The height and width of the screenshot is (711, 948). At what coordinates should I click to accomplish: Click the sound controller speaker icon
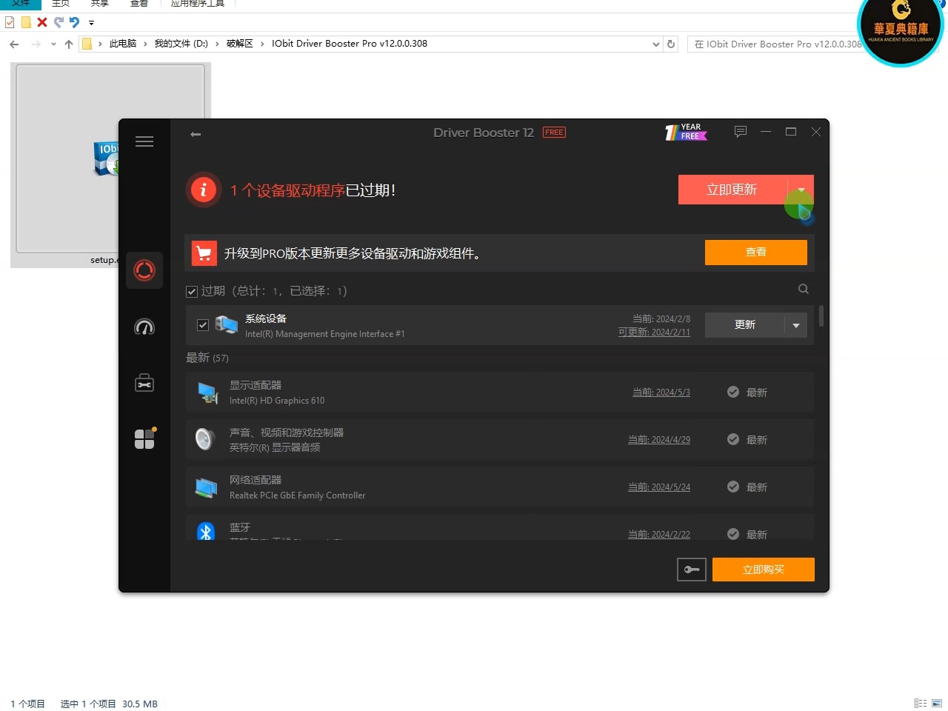(x=205, y=439)
